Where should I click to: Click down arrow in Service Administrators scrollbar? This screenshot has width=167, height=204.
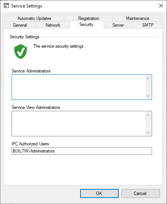tap(148, 96)
